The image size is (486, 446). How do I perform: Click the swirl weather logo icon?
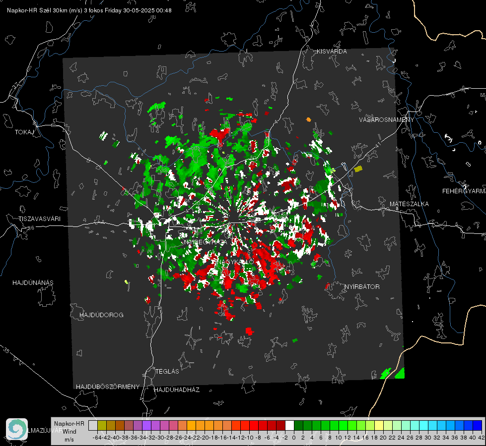17,429
